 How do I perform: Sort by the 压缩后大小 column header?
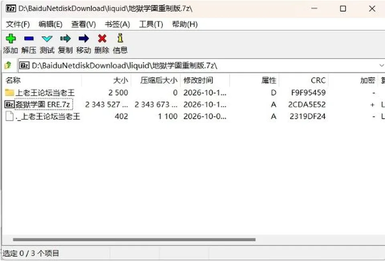[156, 80]
